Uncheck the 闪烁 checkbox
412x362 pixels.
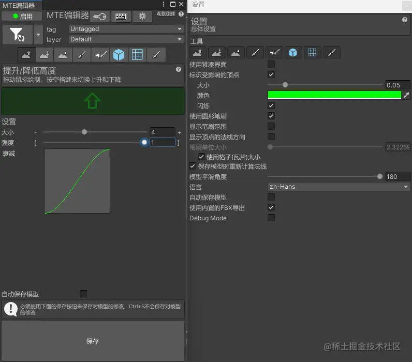[271, 105]
